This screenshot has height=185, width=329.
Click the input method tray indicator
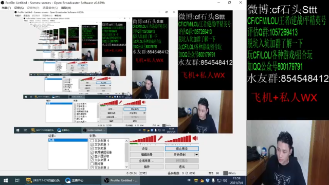tap(189, 180)
